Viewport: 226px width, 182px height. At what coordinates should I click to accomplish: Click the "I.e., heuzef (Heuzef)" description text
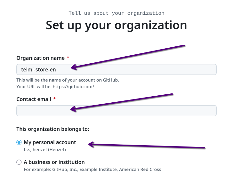click(x=45, y=149)
